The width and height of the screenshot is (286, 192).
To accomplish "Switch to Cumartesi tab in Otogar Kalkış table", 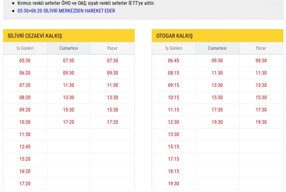I will click(217, 48).
